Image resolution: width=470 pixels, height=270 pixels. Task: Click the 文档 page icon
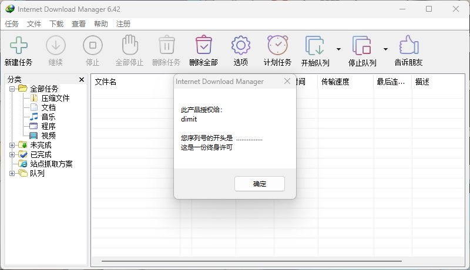point(34,107)
